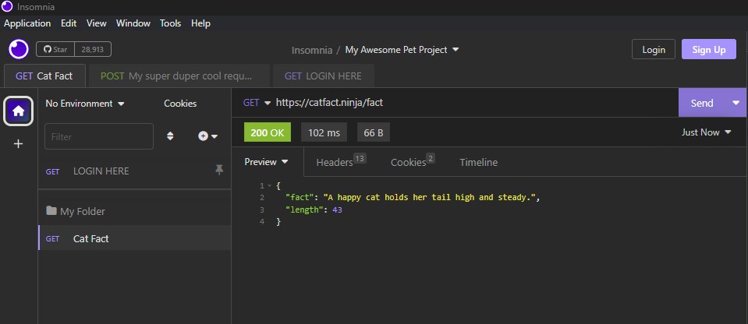This screenshot has width=748, height=324.
Task: Click the Login button
Action: pos(654,50)
